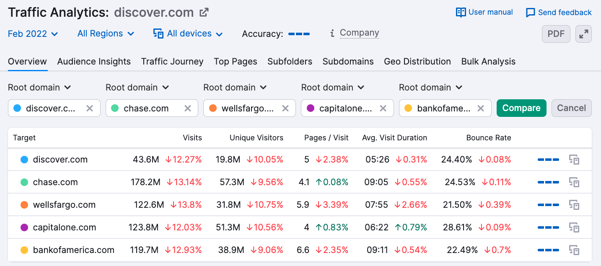
Task: Click the device icon in discover.com row
Action: tap(574, 160)
